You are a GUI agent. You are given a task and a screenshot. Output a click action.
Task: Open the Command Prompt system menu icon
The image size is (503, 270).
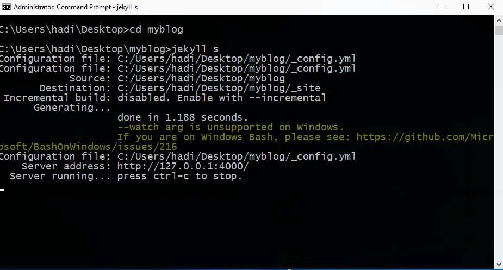coord(6,7)
